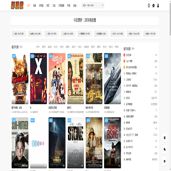Open the Valhalla Rising movie poster

(113, 142)
